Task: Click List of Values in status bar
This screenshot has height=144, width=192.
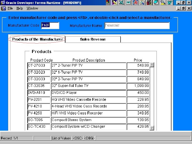Action: (61, 138)
